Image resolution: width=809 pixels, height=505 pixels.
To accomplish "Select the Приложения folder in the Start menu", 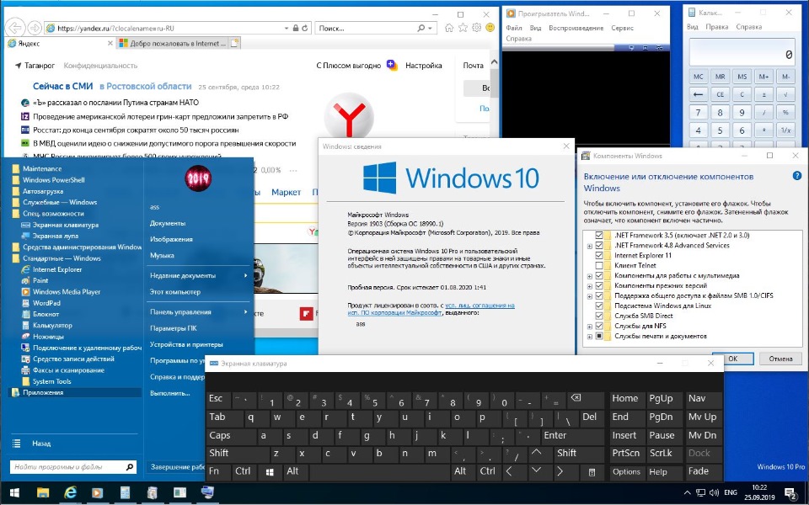I will click(x=75, y=393).
